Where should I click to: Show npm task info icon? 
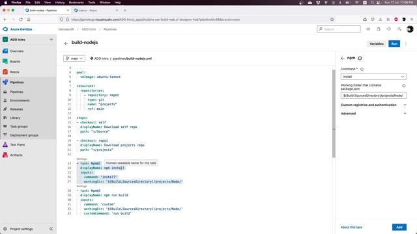(x=360, y=58)
